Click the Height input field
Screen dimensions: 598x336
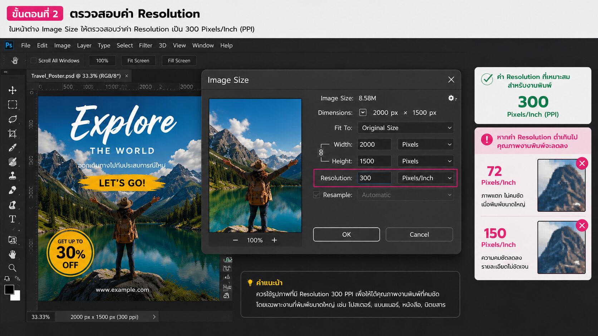pyautogui.click(x=374, y=161)
